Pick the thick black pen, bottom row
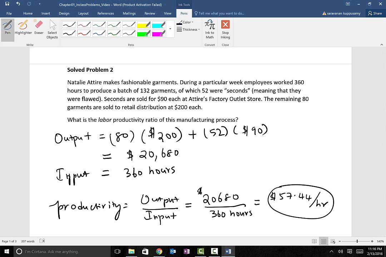The width and height of the screenshot is (386, 257). (69, 33)
